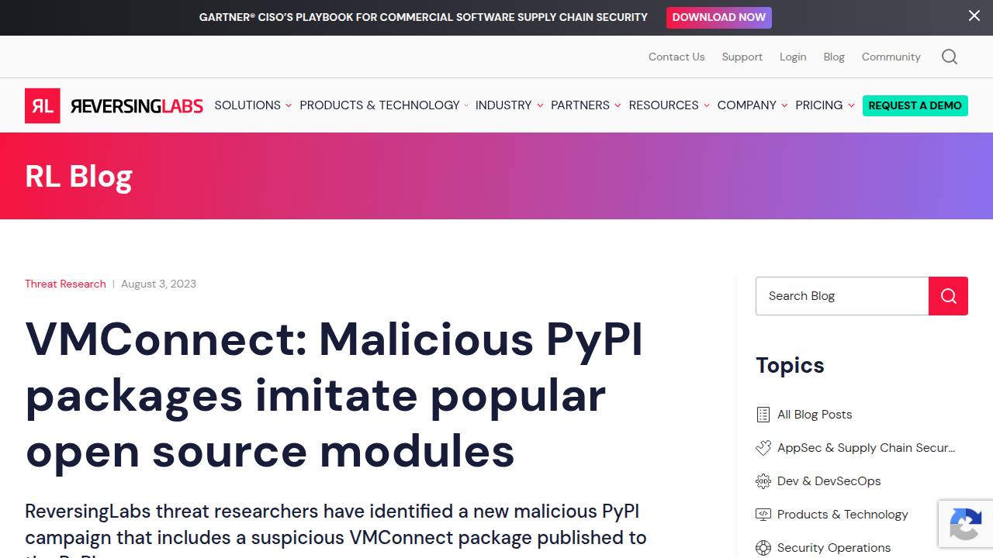Open Dev & DevSecOps topic
Image resolution: width=993 pixels, height=558 pixels.
tap(829, 481)
